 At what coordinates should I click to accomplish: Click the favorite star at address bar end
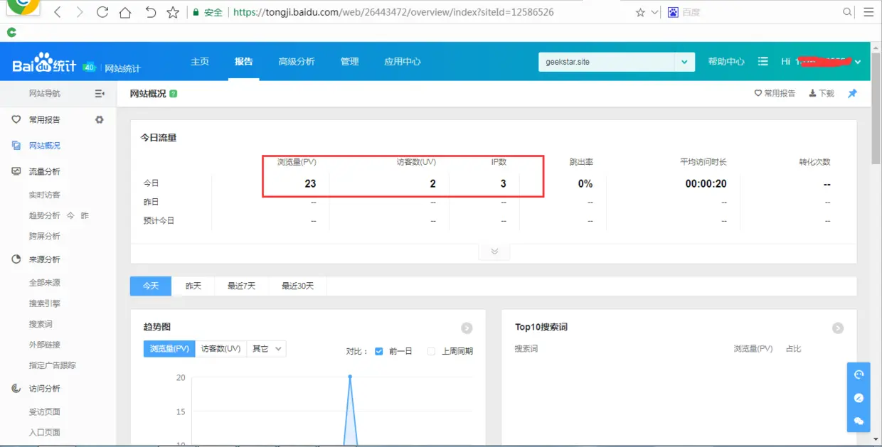(x=640, y=12)
